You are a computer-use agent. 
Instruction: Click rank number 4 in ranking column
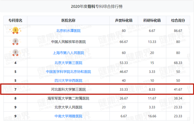(15, 63)
